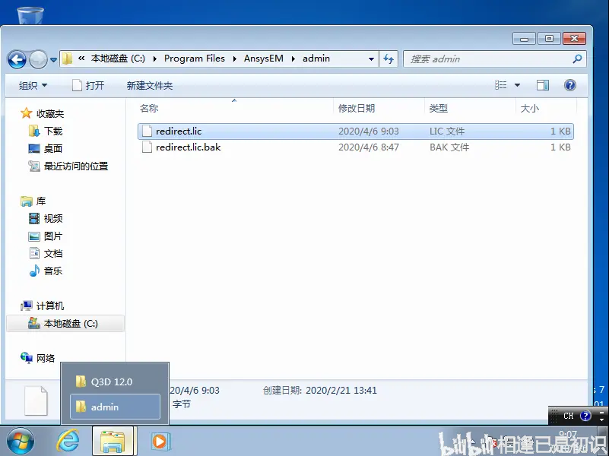Switch to the Q3D 12.0 window
The height and width of the screenshot is (456, 609).
[x=115, y=382]
